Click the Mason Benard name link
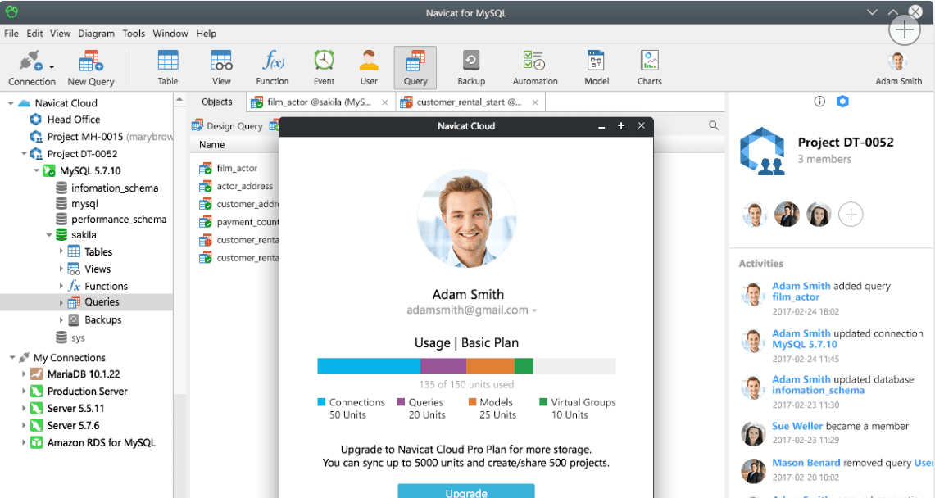The height and width of the screenshot is (498, 935). (806, 462)
